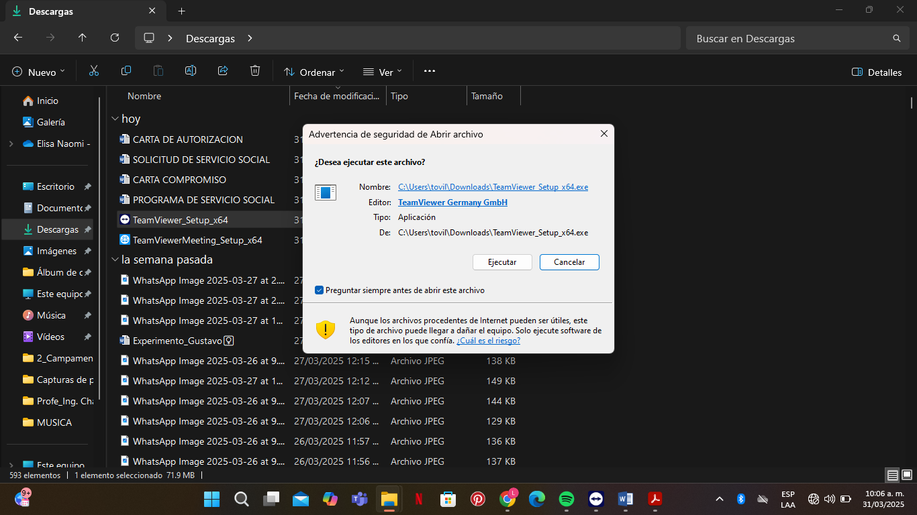This screenshot has width=917, height=515.
Task: Click the Windows Start button
Action: pyautogui.click(x=211, y=499)
